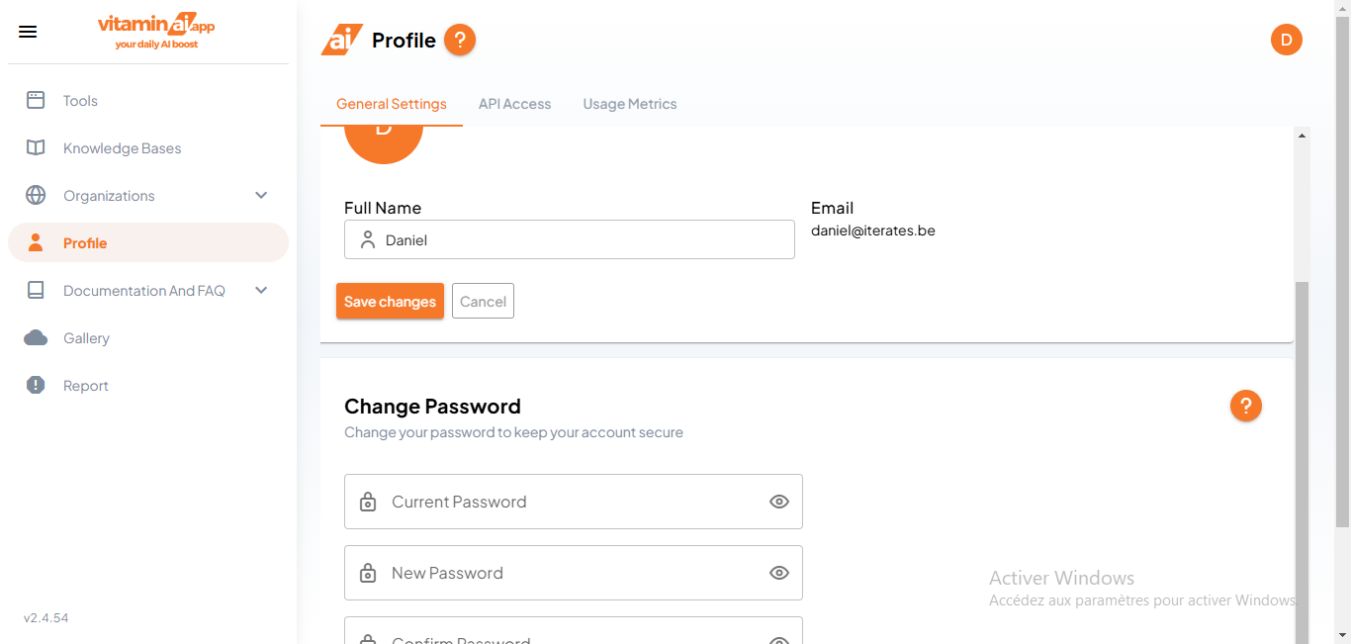The width and height of the screenshot is (1351, 644).
Task: Show the New Password field contents
Action: tap(778, 573)
